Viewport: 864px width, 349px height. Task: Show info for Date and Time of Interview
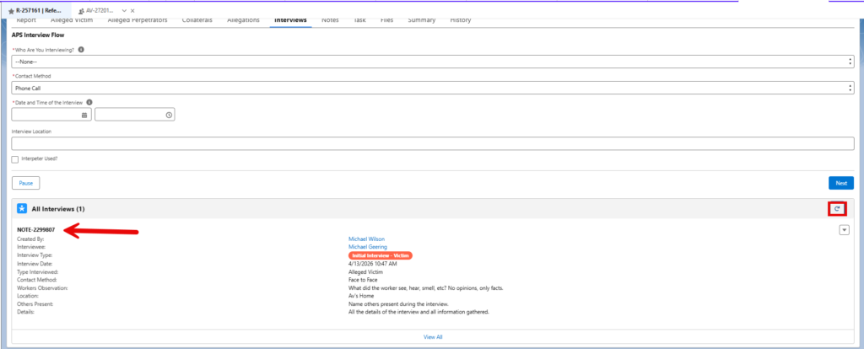(x=89, y=102)
